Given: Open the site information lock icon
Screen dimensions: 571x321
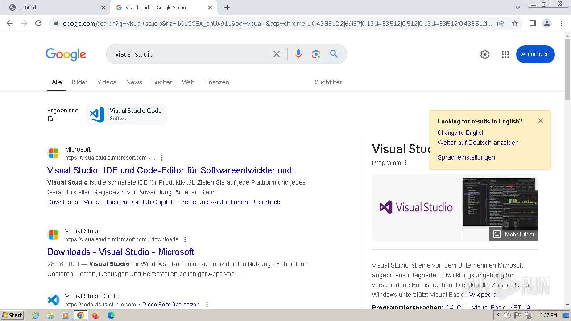Looking at the screenshot, I should coord(55,24).
